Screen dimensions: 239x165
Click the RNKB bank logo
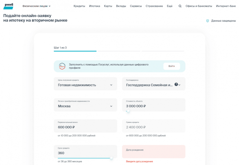8,6
